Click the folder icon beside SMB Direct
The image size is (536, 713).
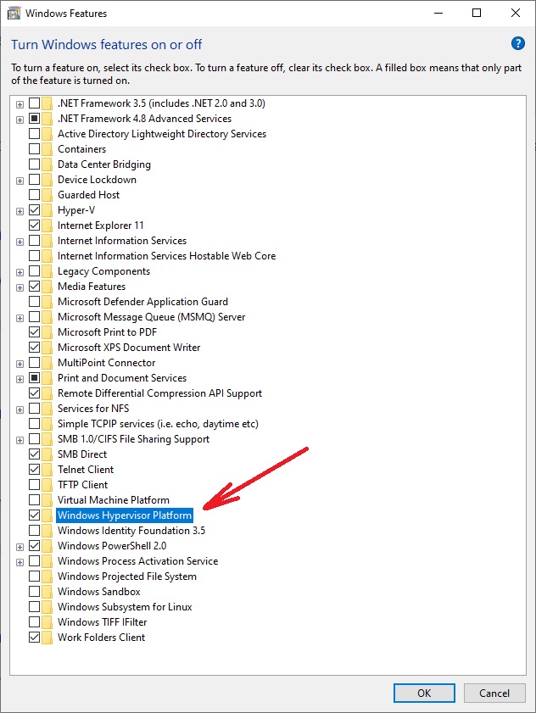tap(47, 454)
